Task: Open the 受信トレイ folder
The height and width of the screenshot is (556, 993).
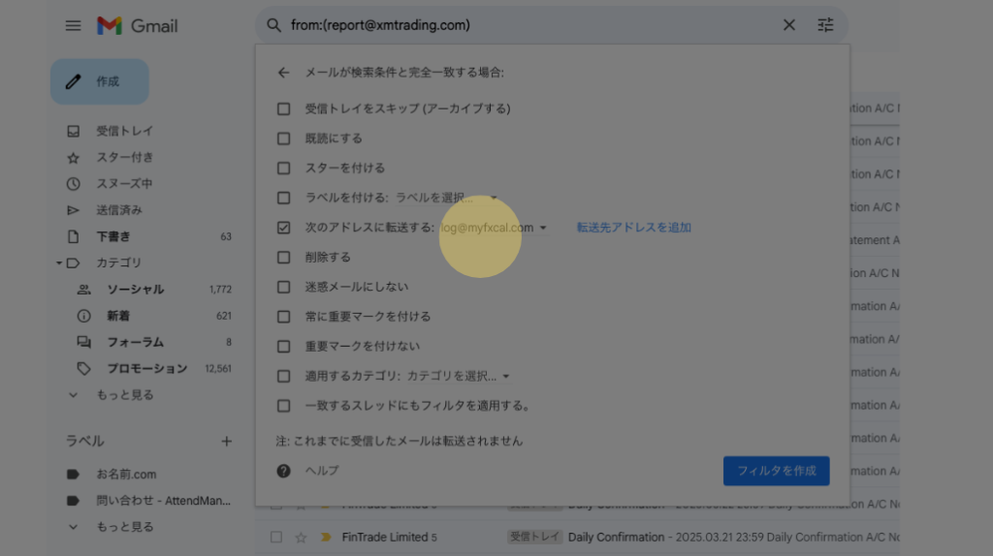Action: point(124,131)
